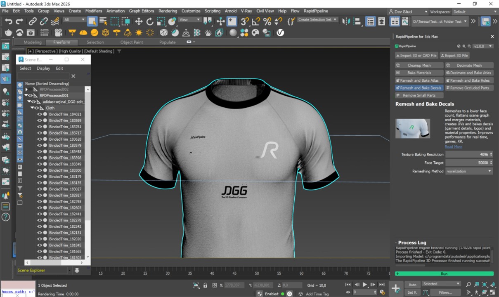Open the All selection filter dropdown
This screenshot has width=499, height=297.
pyautogui.click(x=74, y=19)
